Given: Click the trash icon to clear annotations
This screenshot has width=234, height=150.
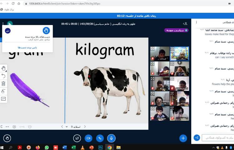Looking at the screenshot, I should pos(3,83).
